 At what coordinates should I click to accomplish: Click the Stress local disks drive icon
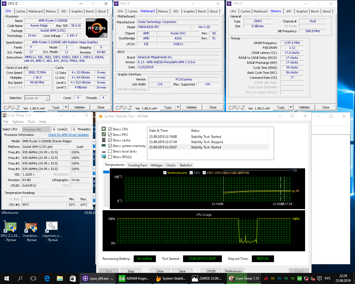(x=104, y=151)
